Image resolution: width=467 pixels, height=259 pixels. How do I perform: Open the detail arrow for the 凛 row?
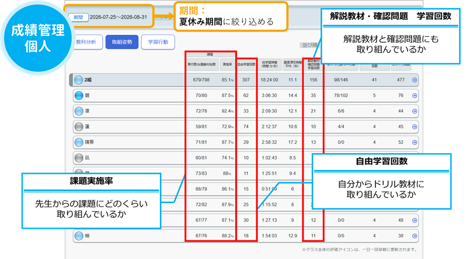pyautogui.click(x=414, y=111)
